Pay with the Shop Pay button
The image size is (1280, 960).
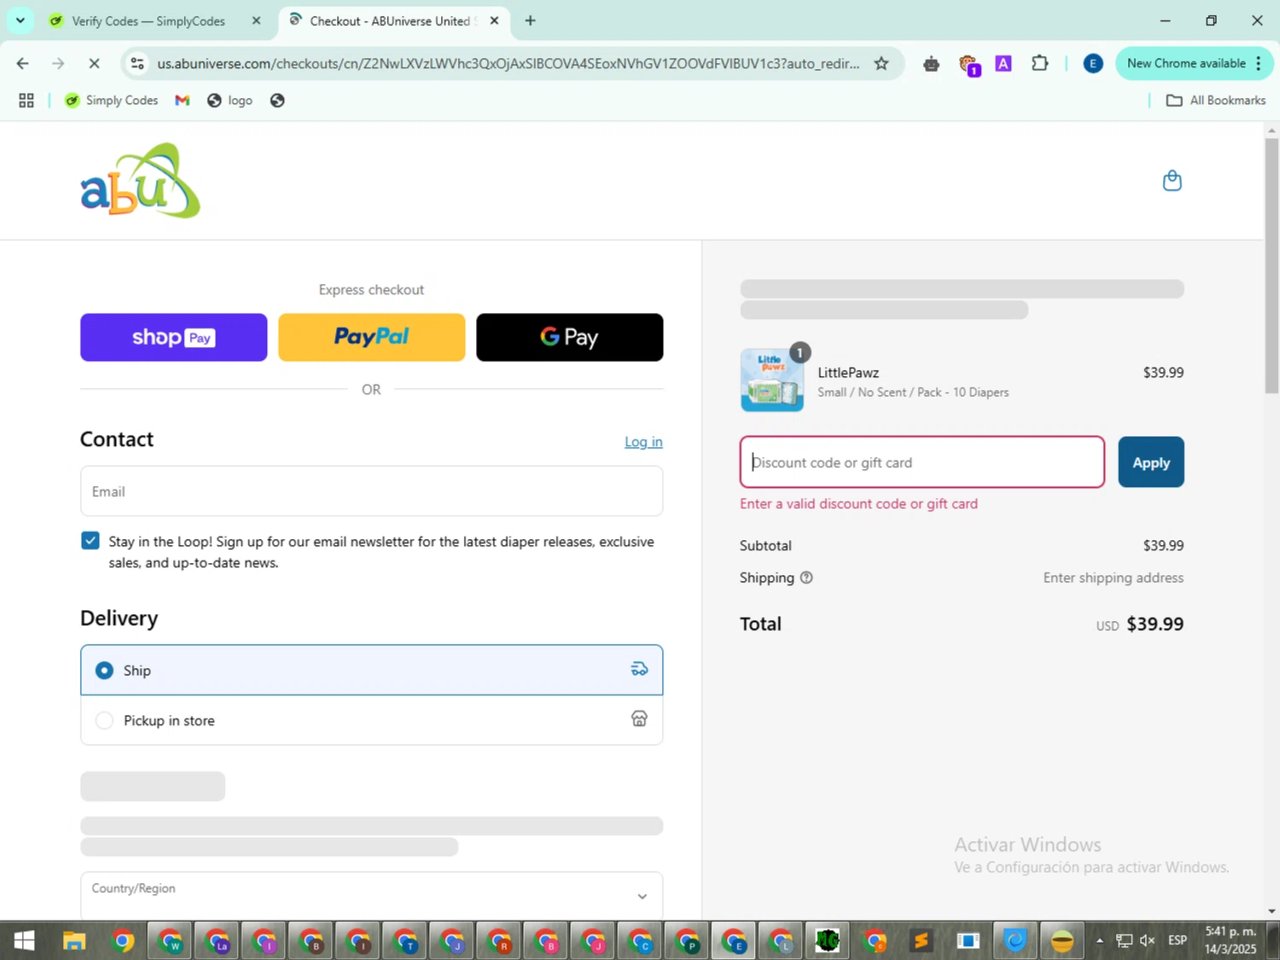coord(173,337)
